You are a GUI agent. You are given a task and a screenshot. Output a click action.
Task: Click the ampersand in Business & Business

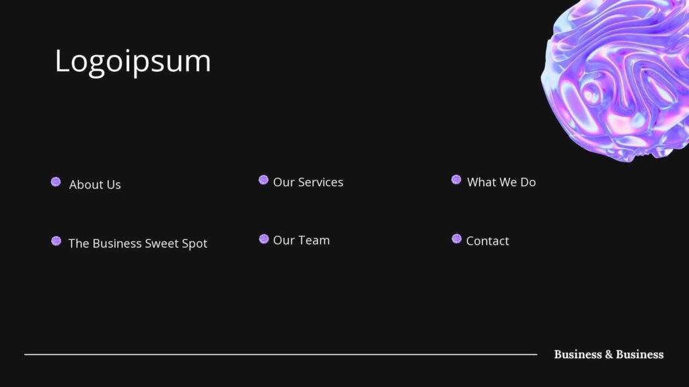[x=608, y=355]
